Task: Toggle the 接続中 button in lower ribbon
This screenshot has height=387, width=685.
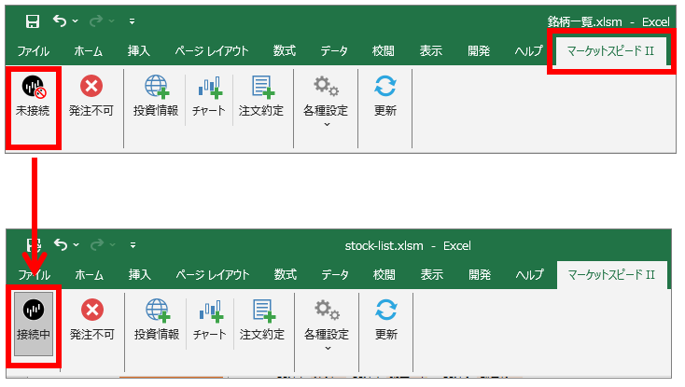Action: point(34,324)
